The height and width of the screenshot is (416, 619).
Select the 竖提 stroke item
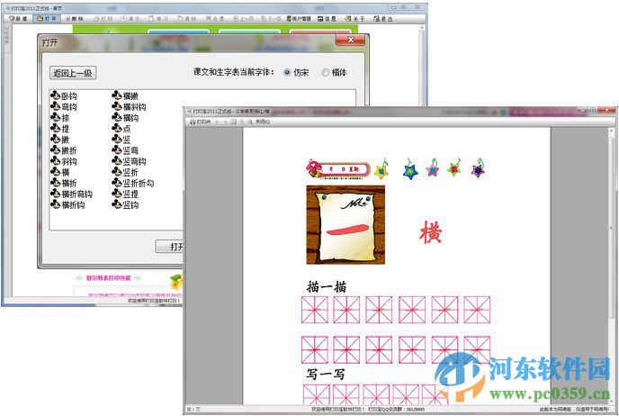click(x=126, y=194)
